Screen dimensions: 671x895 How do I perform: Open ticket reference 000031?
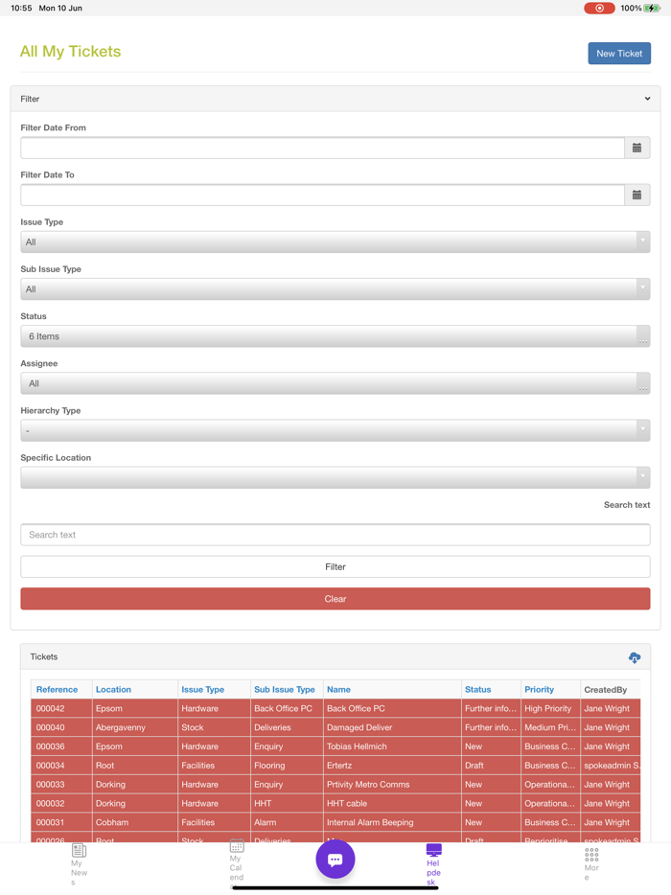[50, 822]
